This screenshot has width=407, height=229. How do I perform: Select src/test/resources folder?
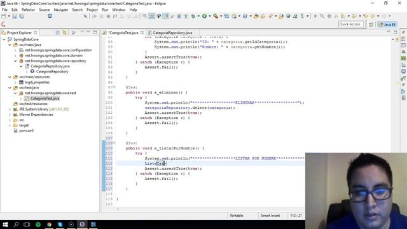[x=33, y=104]
